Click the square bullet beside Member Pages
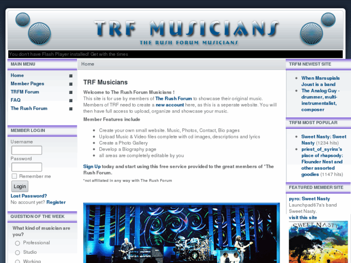The image size is (351, 263). tap(71, 84)
